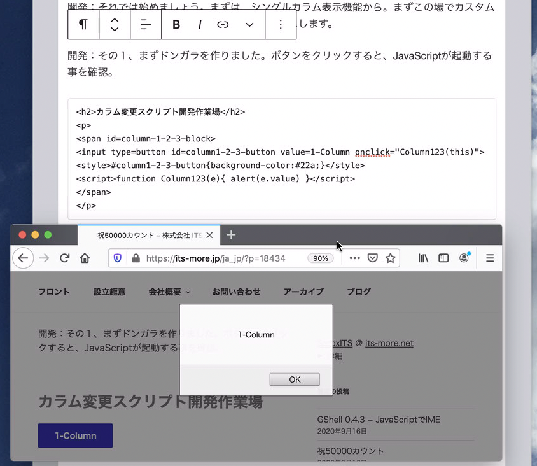Toggle bold formatting in block toolbar
This screenshot has height=466, width=537.
(176, 25)
